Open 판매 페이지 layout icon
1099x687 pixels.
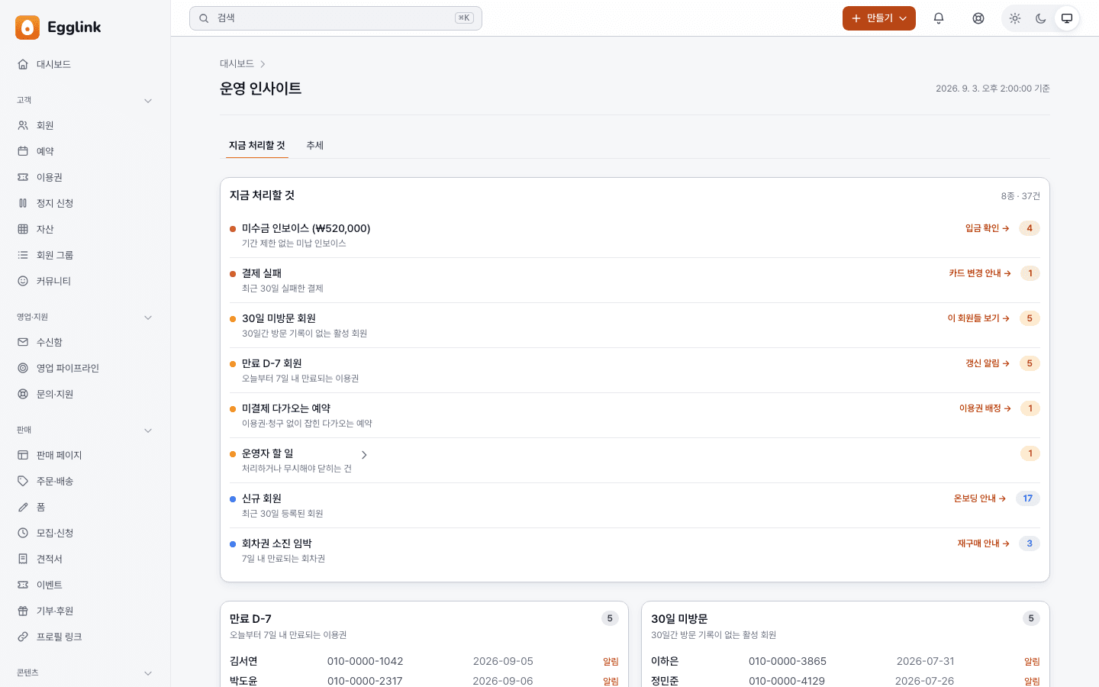pos(23,455)
